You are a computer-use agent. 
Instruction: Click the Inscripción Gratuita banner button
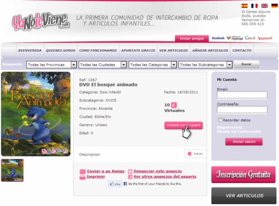pyautogui.click(x=243, y=174)
